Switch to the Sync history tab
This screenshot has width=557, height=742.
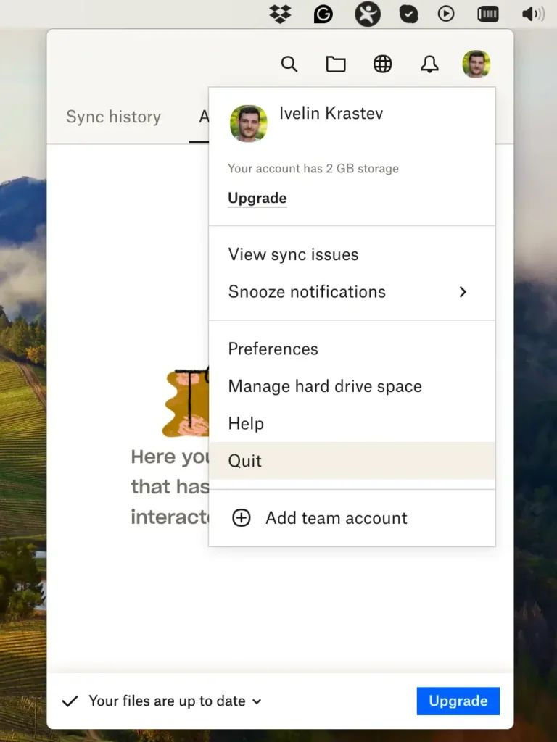(113, 117)
